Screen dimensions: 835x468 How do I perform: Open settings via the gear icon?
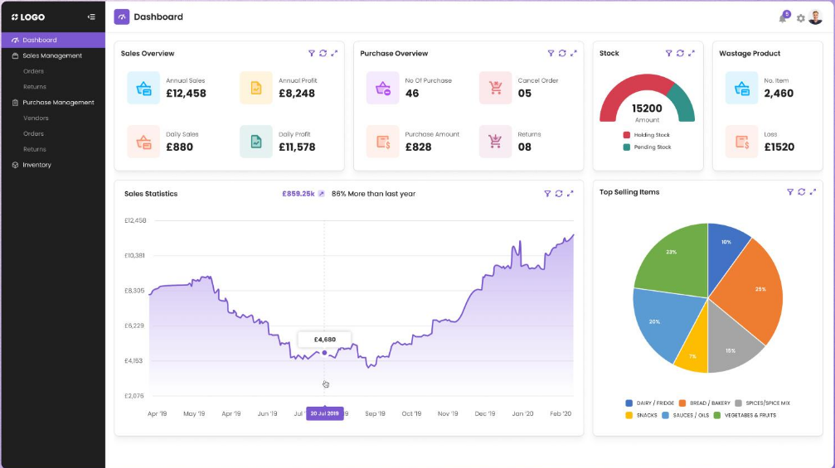[x=800, y=18]
